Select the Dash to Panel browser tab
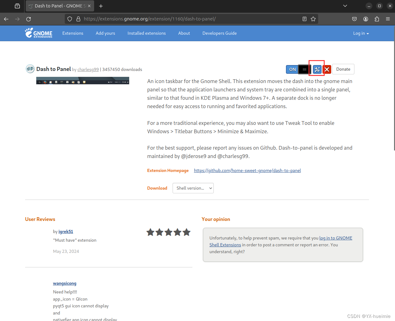The height and width of the screenshot is (321, 395). (x=60, y=6)
